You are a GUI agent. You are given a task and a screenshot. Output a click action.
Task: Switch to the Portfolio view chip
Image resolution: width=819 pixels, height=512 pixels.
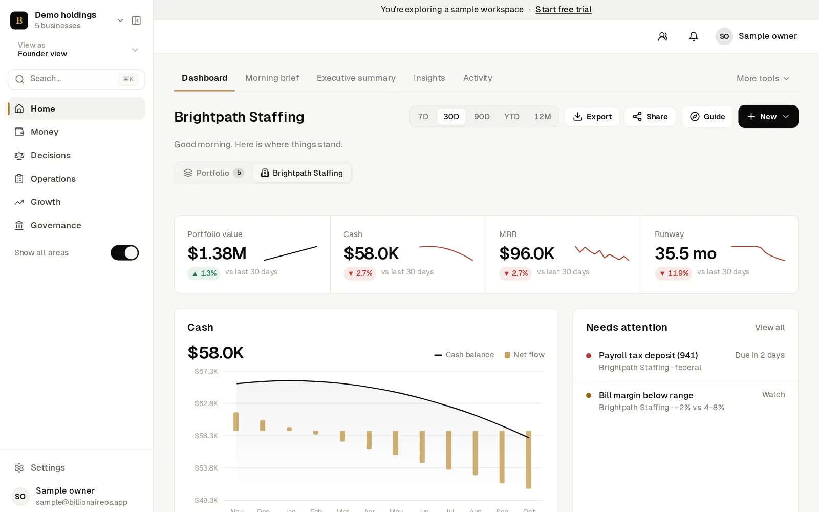click(x=214, y=173)
